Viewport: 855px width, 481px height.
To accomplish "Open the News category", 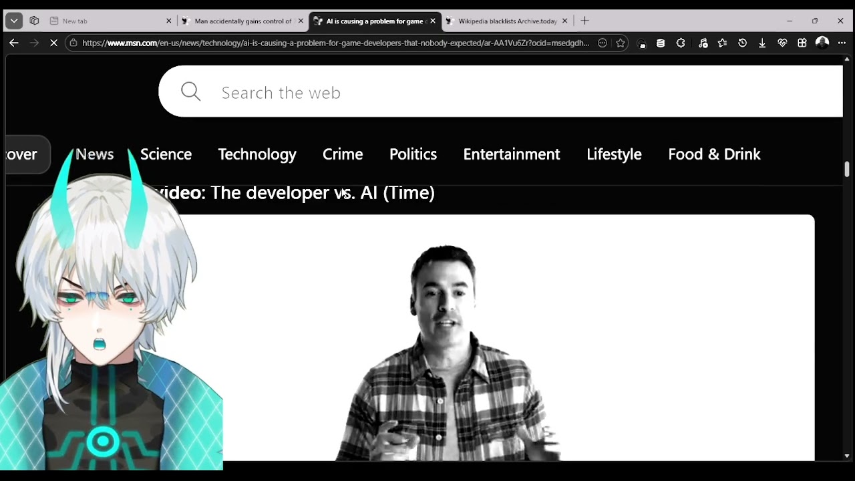I will coord(94,154).
